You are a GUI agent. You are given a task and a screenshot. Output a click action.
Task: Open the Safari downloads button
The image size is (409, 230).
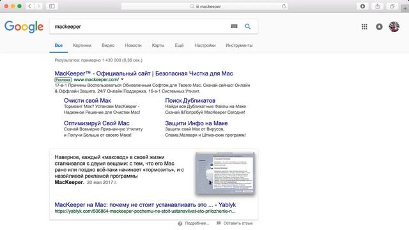(362, 6)
